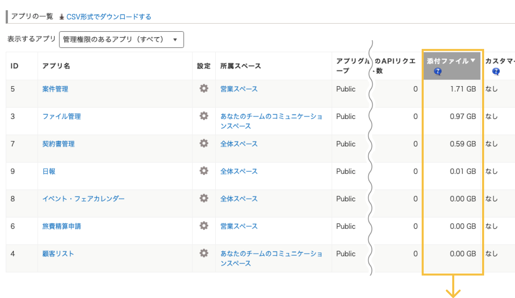The height and width of the screenshot is (298, 515).
Task: Open settings gear for 顧客リスト app
Action: click(203, 253)
